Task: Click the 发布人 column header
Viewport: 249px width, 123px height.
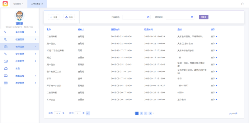Action: pos(81,30)
